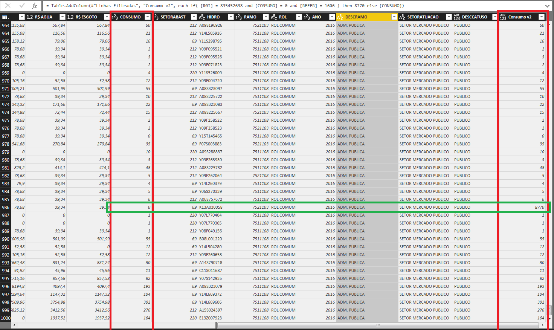
Task: Select the HIDRO cell A09S196926
Action: pos(217,25)
